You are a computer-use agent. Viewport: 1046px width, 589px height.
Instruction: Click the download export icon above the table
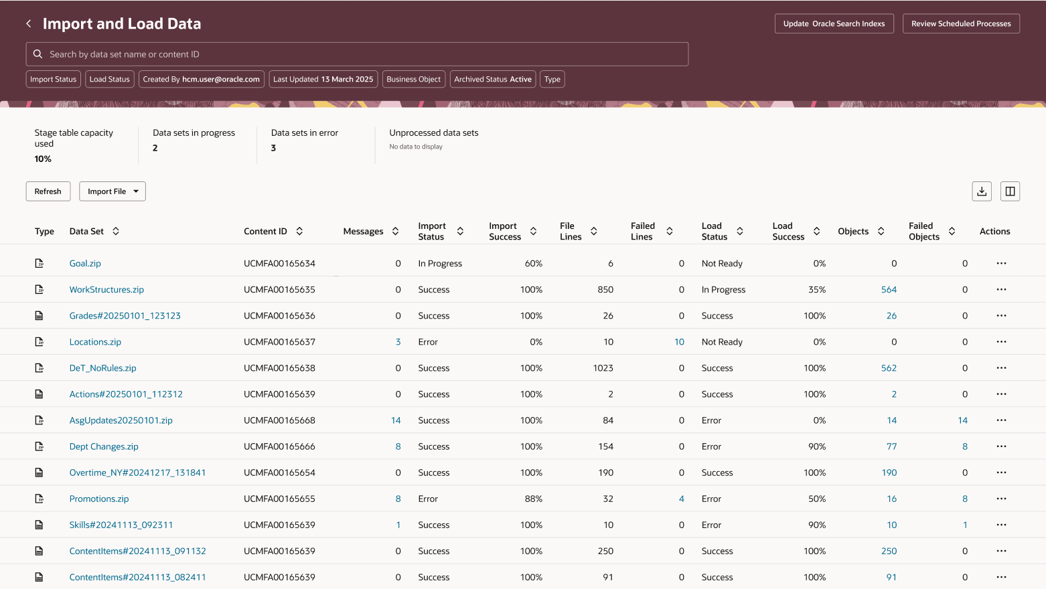pyautogui.click(x=982, y=191)
